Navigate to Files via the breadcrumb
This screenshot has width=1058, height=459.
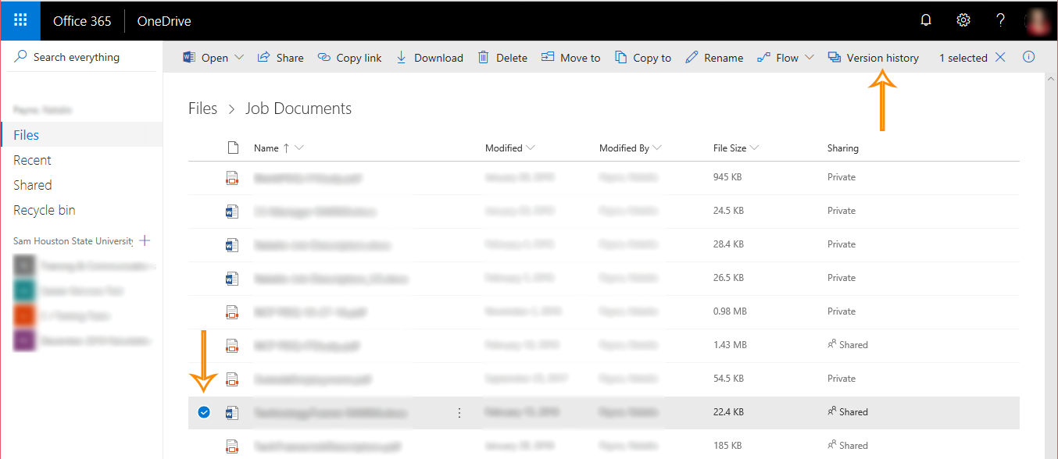pos(202,108)
